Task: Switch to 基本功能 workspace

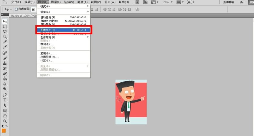Action: (x=229, y=2)
